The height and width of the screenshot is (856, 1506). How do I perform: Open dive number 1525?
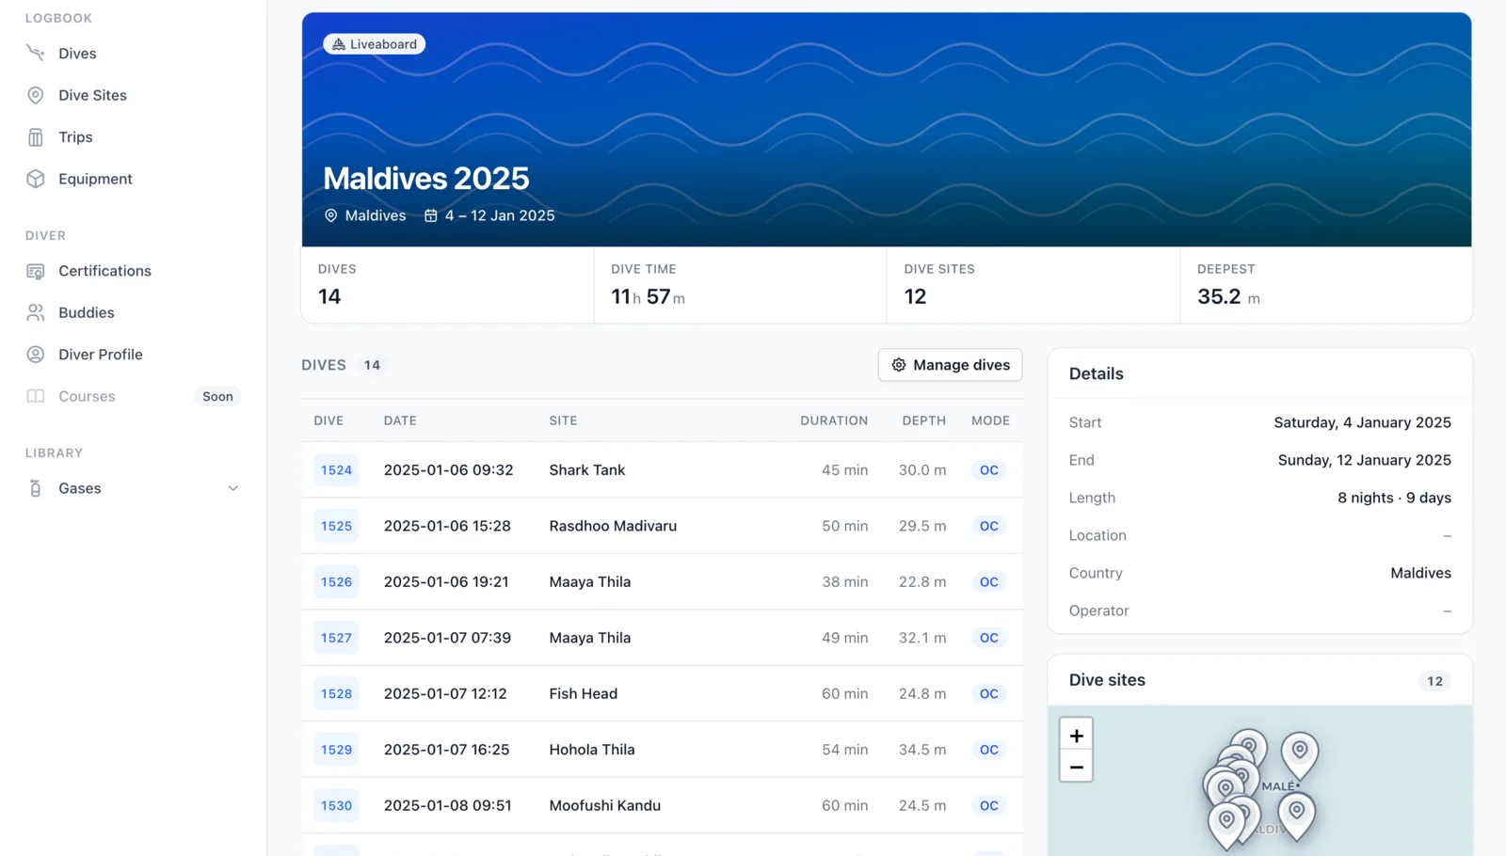coord(336,526)
